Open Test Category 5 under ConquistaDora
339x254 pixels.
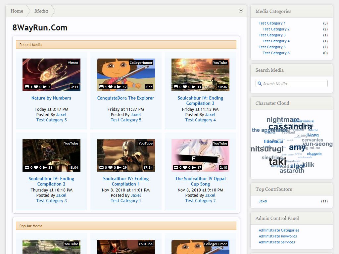126,120
